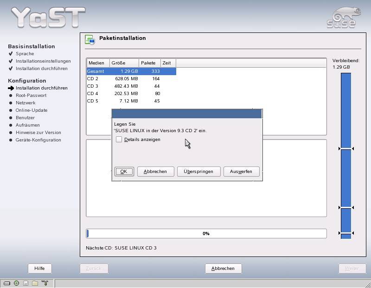Click the 628.05 MB size cell
This screenshot has width=371, height=288.
coord(126,78)
